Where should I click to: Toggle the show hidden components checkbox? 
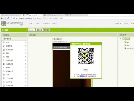pos(53,39)
